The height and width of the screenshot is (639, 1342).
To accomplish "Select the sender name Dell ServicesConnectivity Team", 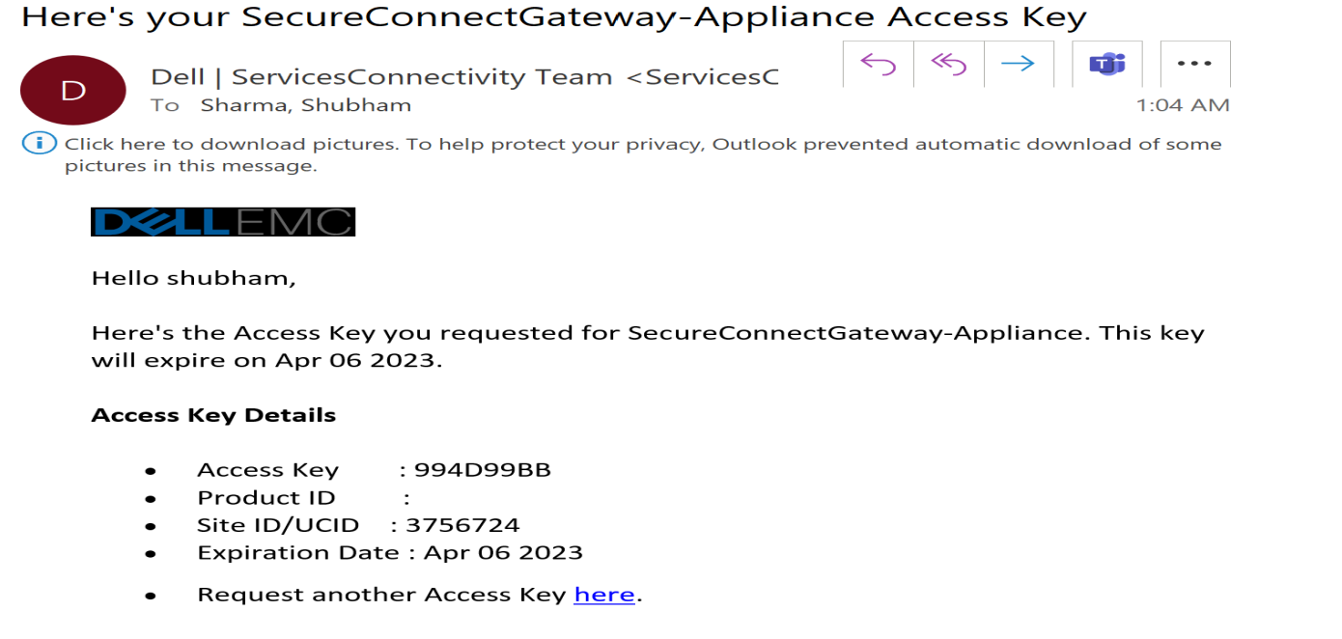I will point(381,76).
